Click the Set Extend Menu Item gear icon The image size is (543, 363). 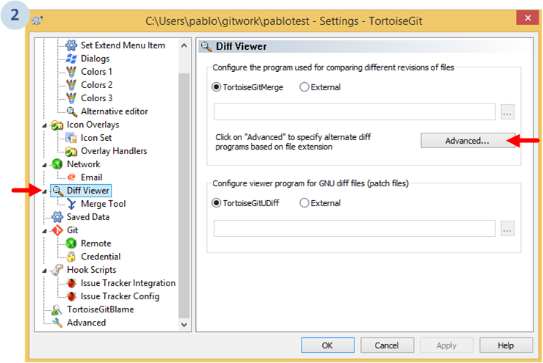[x=71, y=45]
